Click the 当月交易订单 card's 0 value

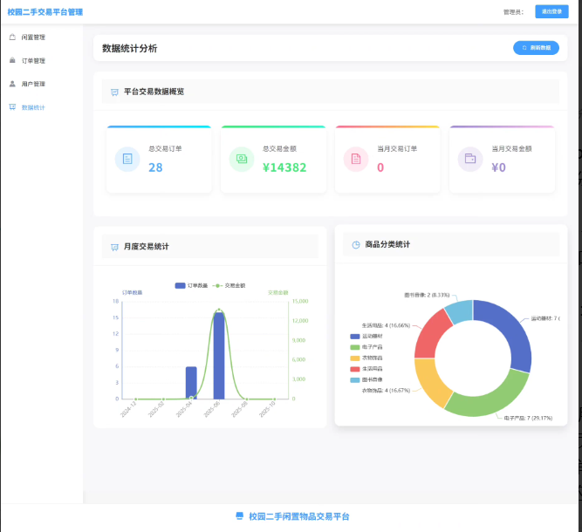click(380, 167)
